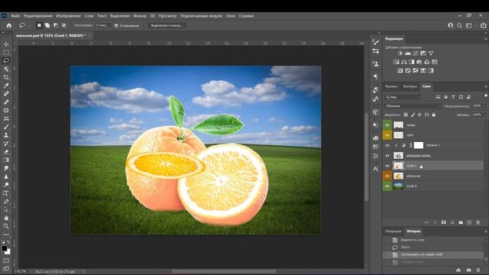Toggle layer filtering switch on/off
489x275 pixels.
pos(486,95)
